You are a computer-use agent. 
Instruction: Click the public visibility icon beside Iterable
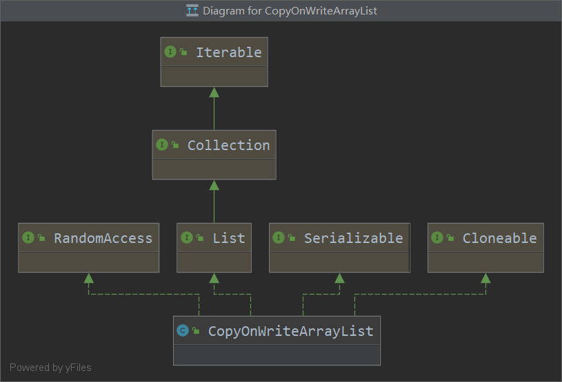183,52
